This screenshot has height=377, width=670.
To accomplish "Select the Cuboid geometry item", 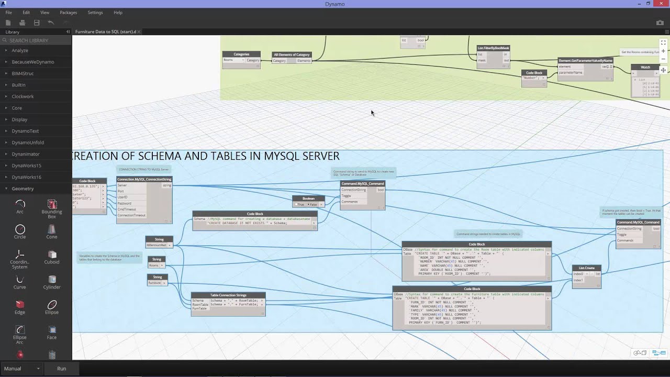I will click(x=52, y=257).
